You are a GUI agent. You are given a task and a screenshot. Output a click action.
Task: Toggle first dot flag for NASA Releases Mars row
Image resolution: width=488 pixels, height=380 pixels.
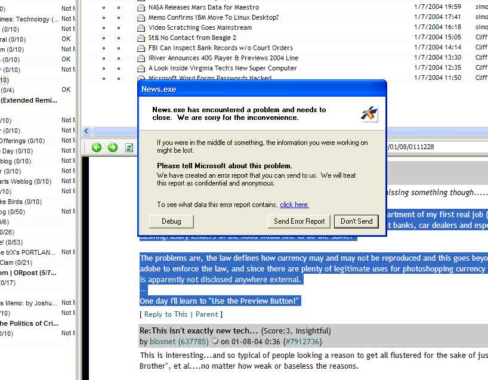[x=104, y=8]
